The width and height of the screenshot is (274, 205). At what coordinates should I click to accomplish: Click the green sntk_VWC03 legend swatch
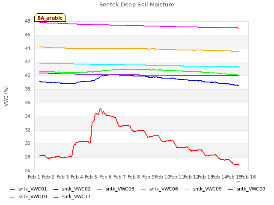click(x=100, y=190)
